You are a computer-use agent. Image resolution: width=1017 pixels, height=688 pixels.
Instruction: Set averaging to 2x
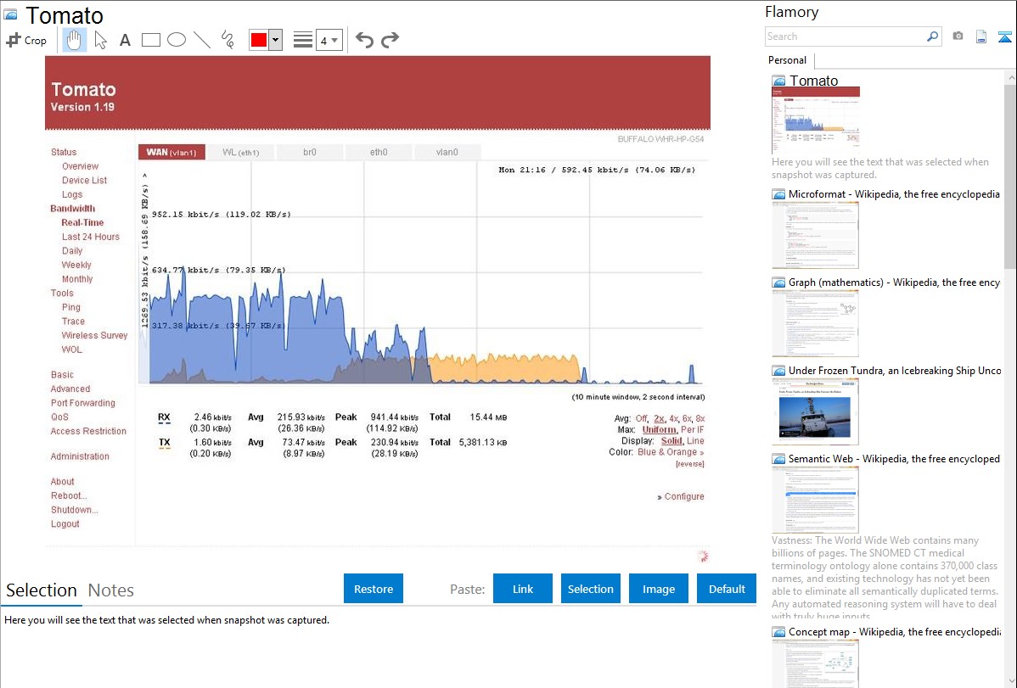pyautogui.click(x=659, y=419)
